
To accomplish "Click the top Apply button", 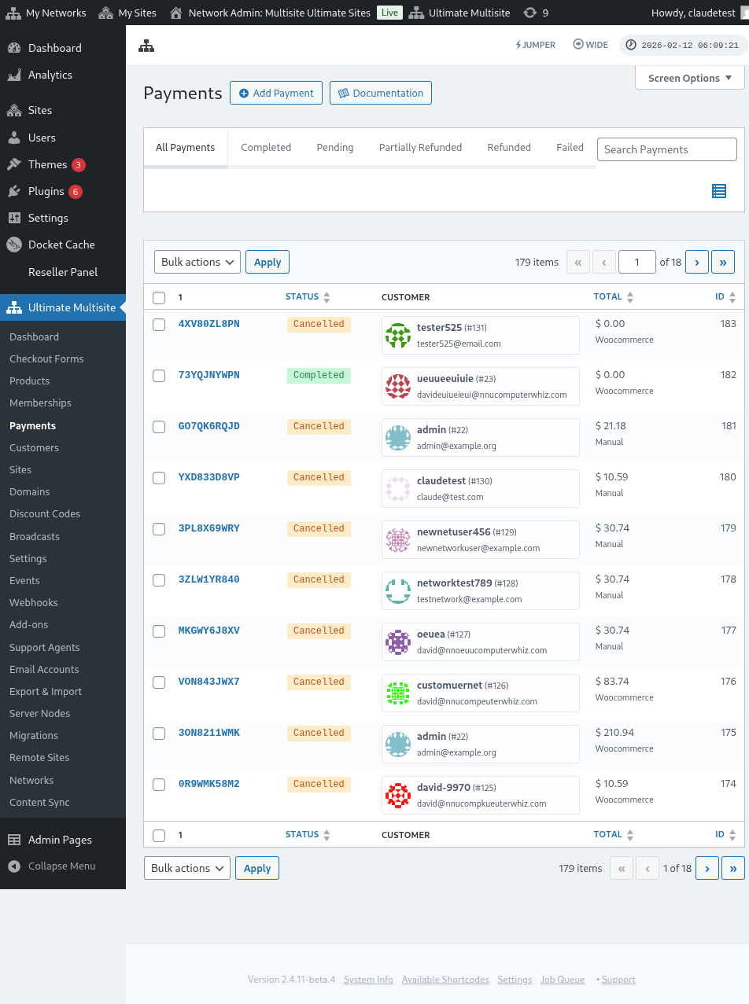I will 267,262.
